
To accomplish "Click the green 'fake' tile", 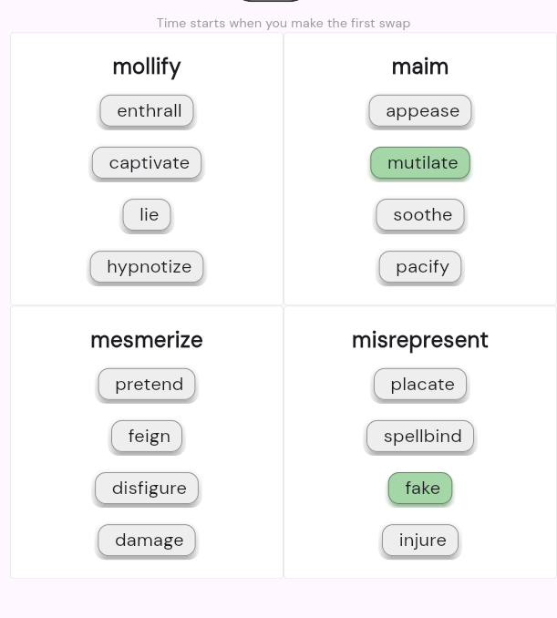I will pyautogui.click(x=420, y=489).
